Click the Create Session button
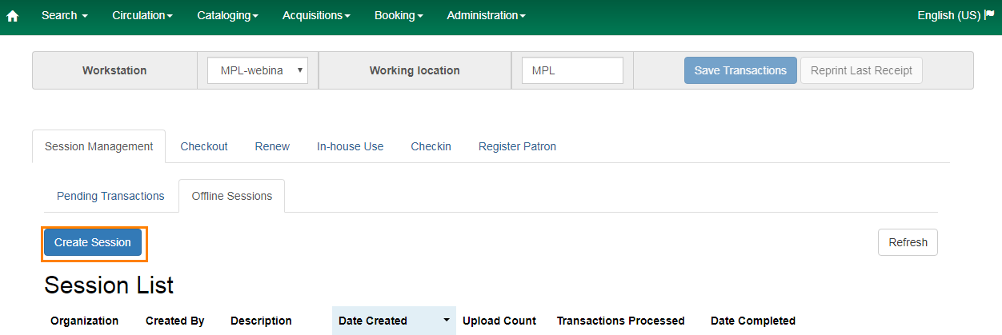Screen dimensions: 1002x335 (x=93, y=242)
